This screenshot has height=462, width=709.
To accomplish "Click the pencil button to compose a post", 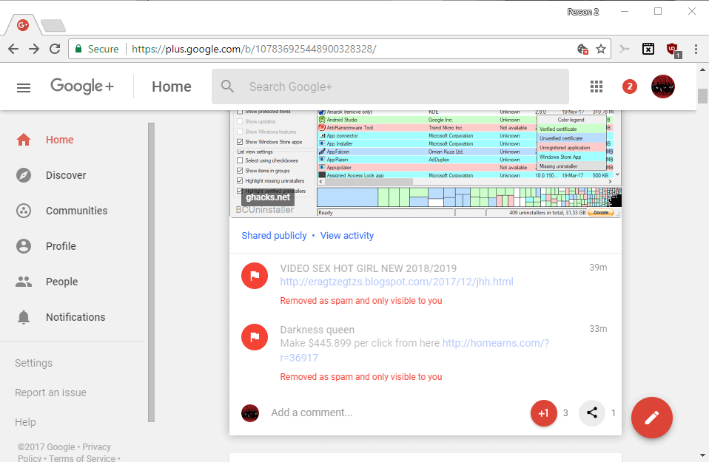I will [x=651, y=418].
